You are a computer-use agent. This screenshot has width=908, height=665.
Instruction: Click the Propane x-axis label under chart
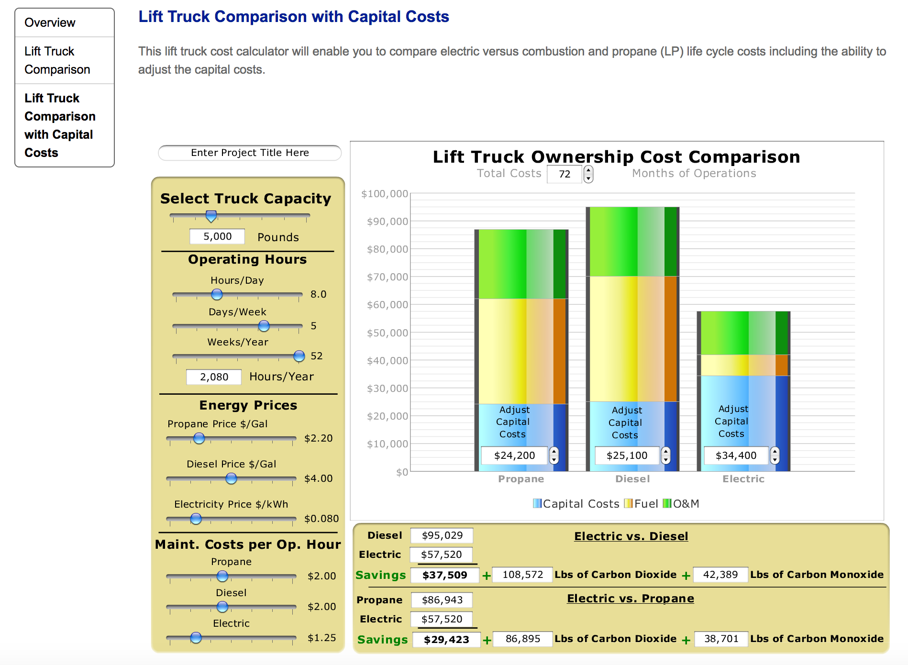coord(521,479)
